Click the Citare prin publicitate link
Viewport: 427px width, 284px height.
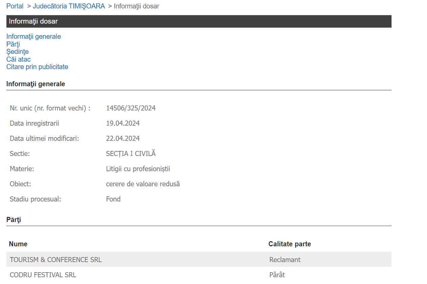click(37, 67)
